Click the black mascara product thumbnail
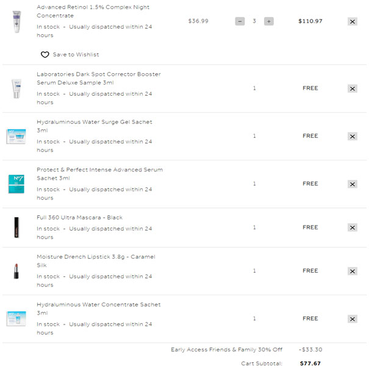The image size is (369, 369). [x=16, y=227]
